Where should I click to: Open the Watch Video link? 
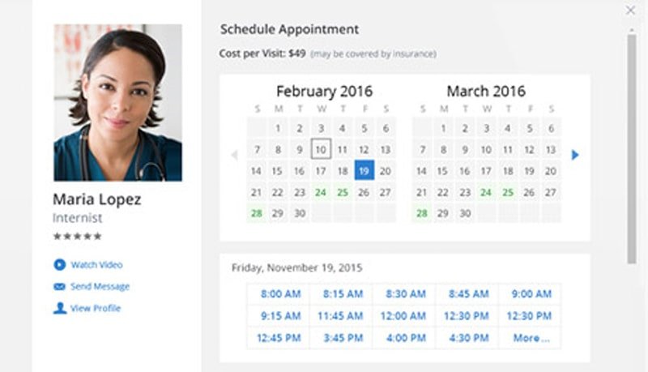pyautogui.click(x=96, y=265)
